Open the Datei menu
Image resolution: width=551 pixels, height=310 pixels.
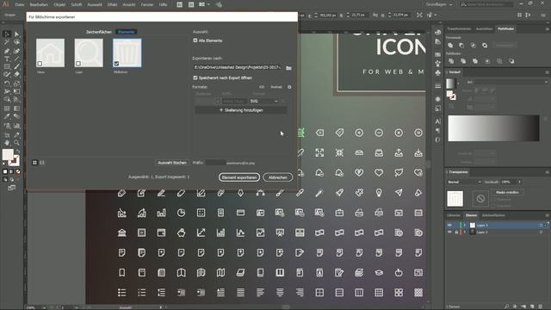pos(19,4)
